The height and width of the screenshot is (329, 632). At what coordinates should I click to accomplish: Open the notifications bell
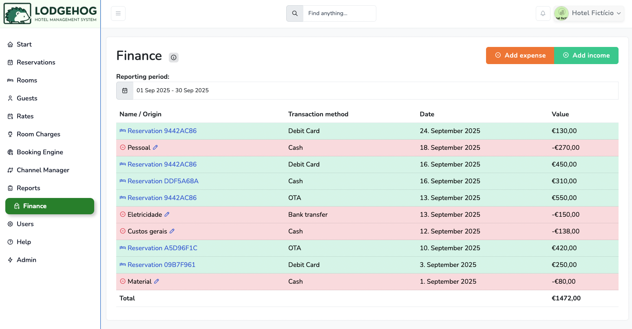[x=543, y=13]
